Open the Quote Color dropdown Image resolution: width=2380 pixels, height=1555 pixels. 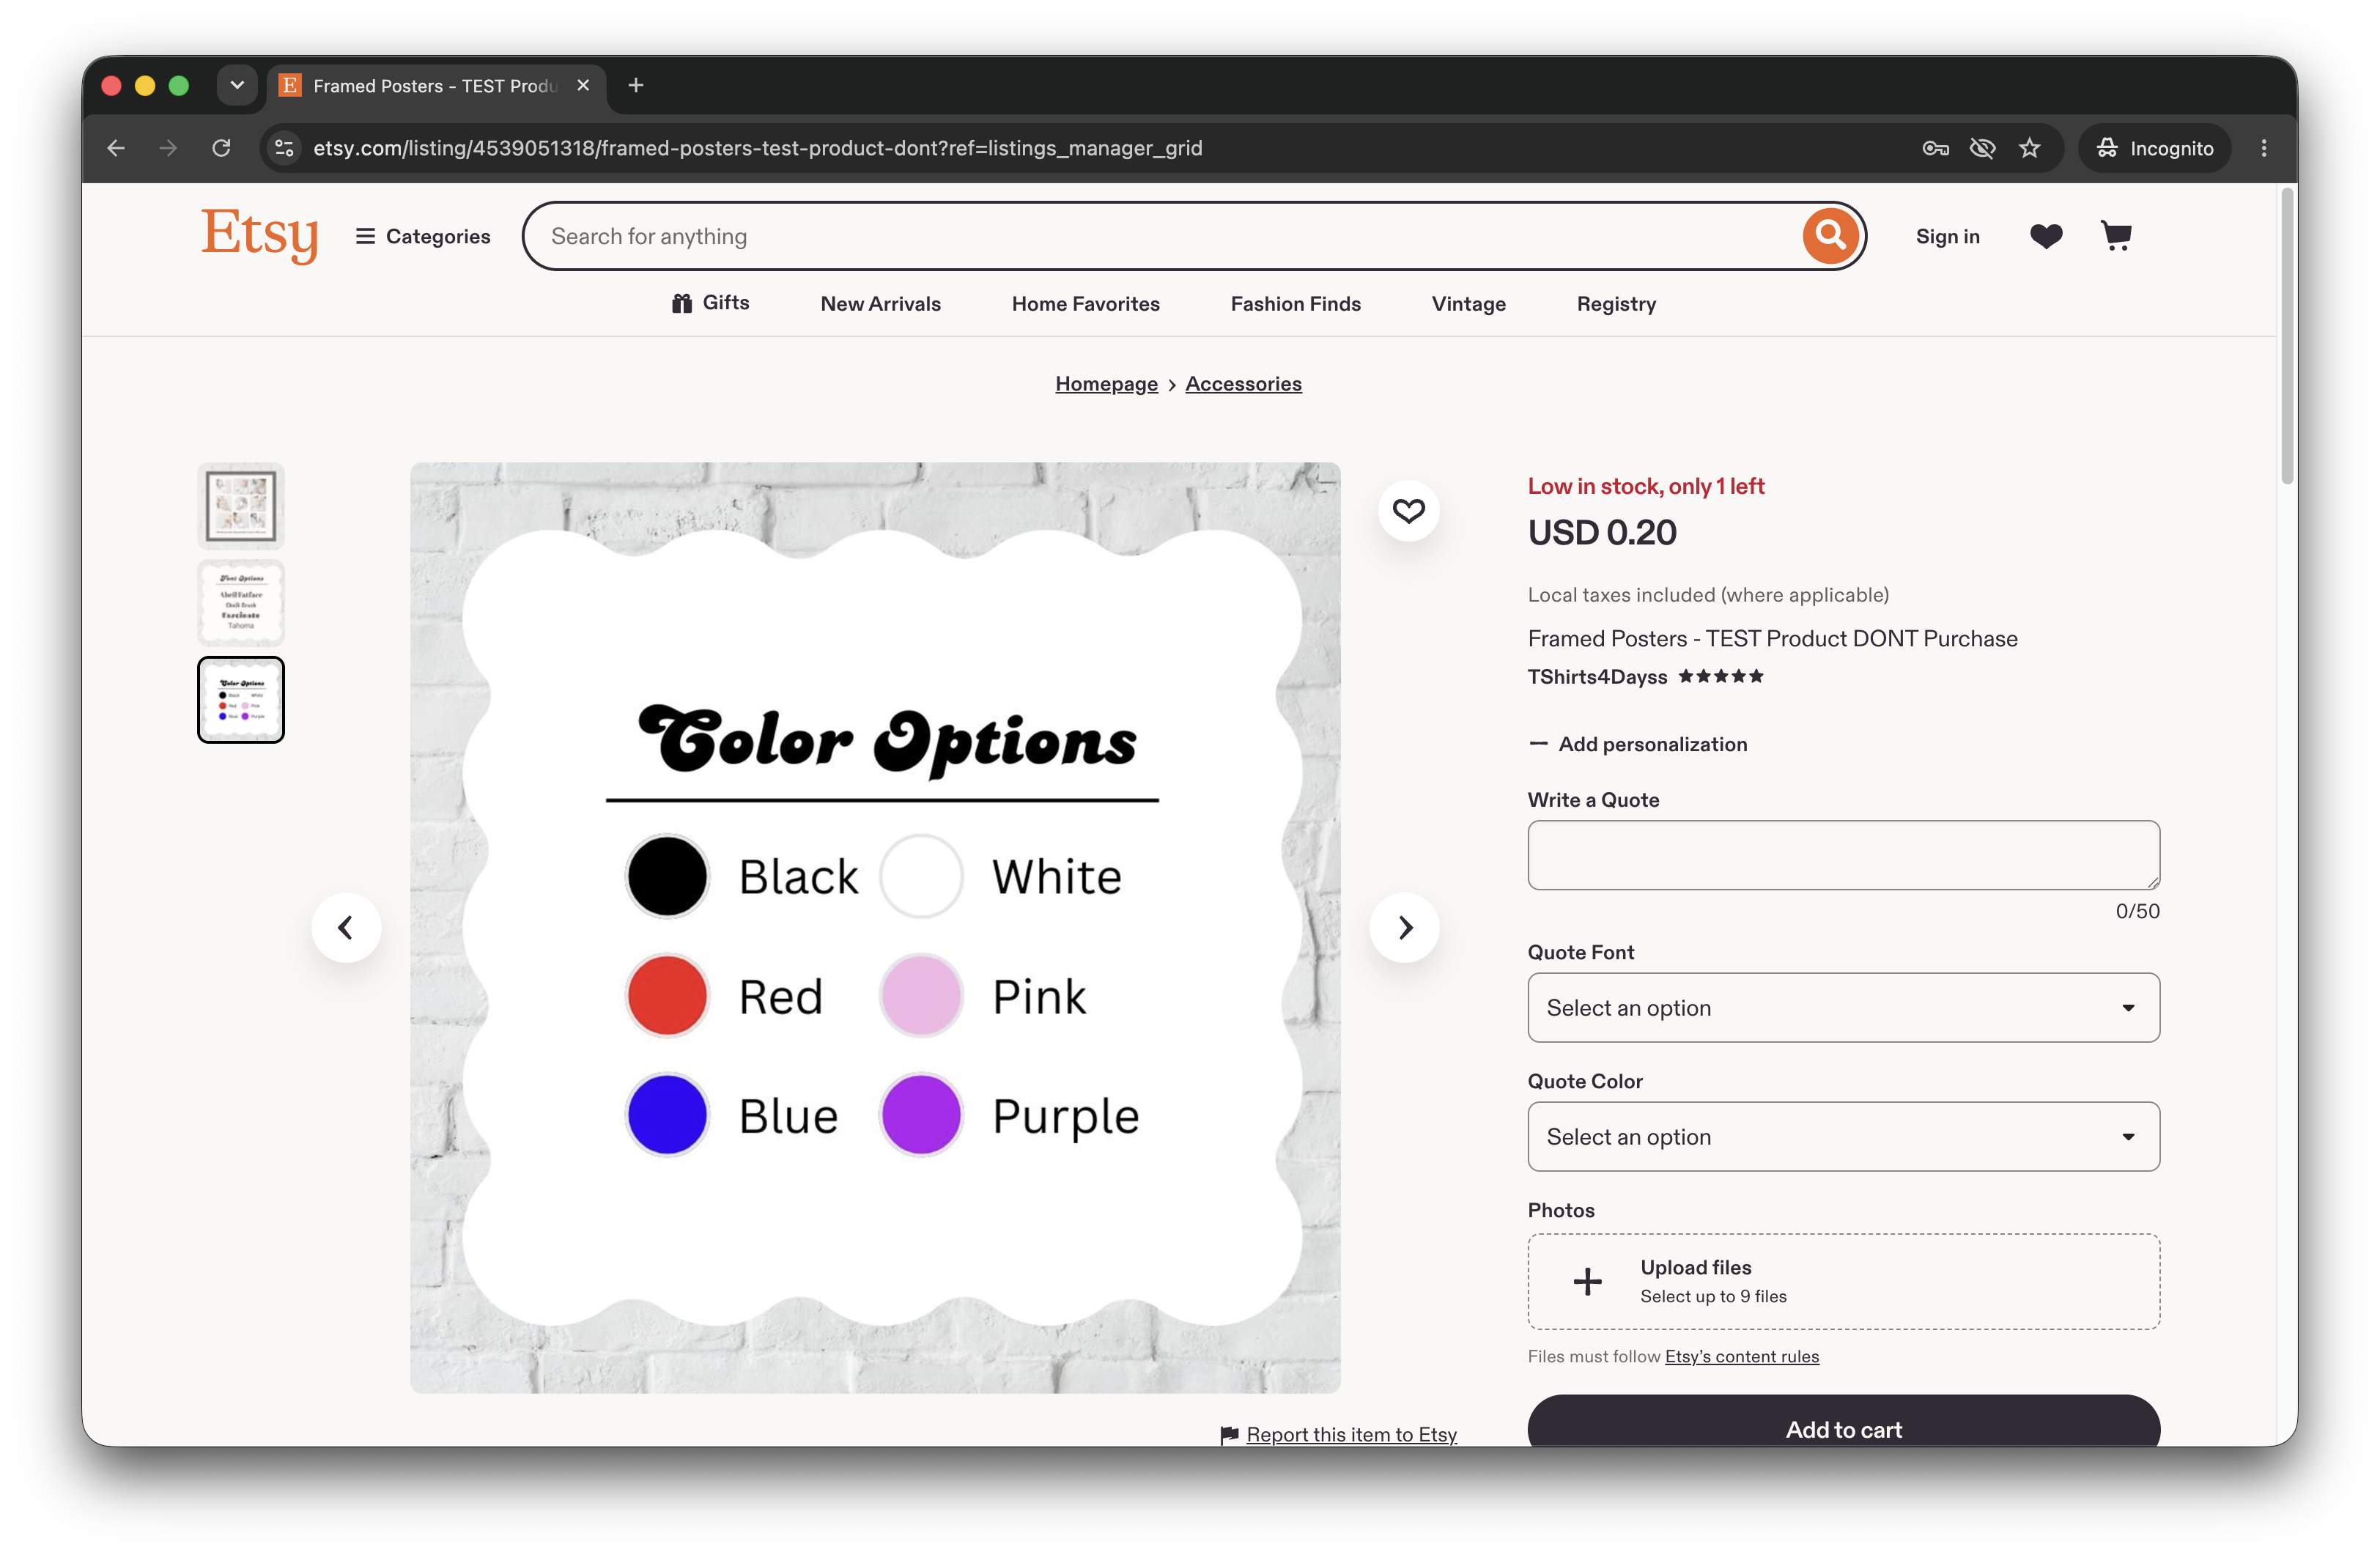coord(1843,1136)
